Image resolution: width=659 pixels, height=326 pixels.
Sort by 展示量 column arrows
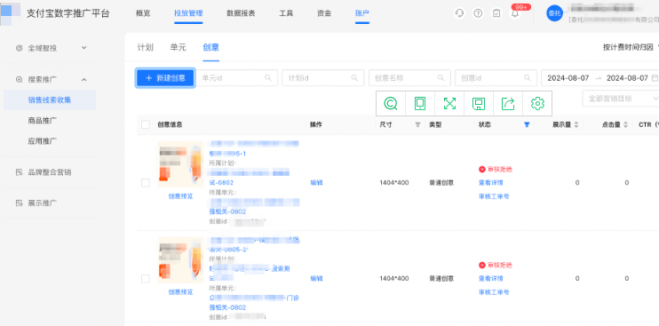point(576,124)
